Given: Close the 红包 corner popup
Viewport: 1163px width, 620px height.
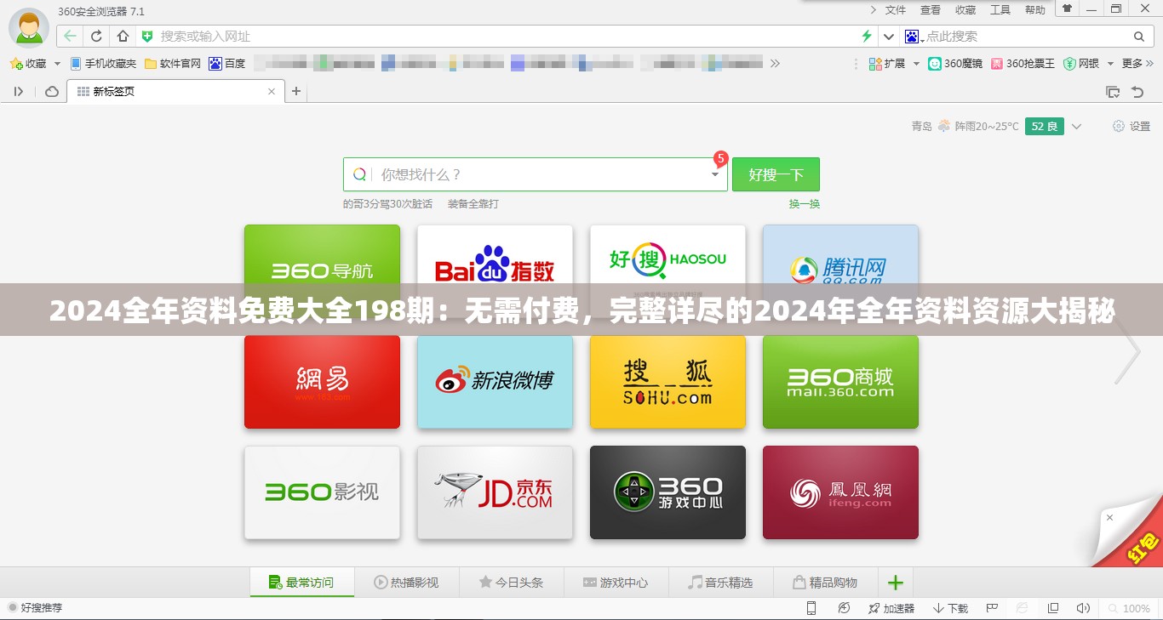Looking at the screenshot, I should click(1109, 517).
